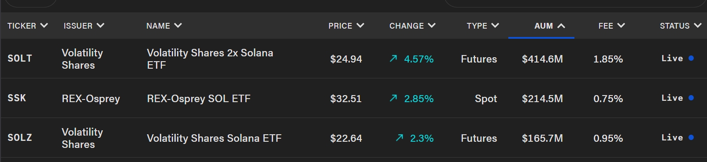
Task: Click the blue Live dot for SSK
Action: [x=691, y=98]
